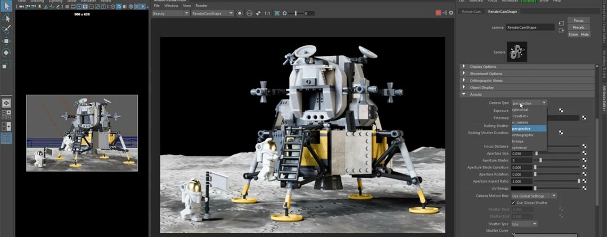Click the Focus button

[578, 20]
